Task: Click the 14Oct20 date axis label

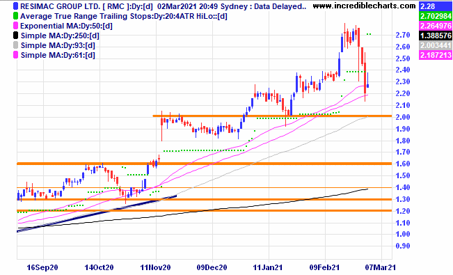Action: [x=99, y=267]
